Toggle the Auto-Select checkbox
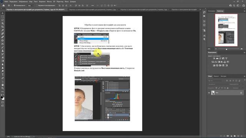Screen dimensions: 246x138 pyautogui.click(x=15, y=5)
